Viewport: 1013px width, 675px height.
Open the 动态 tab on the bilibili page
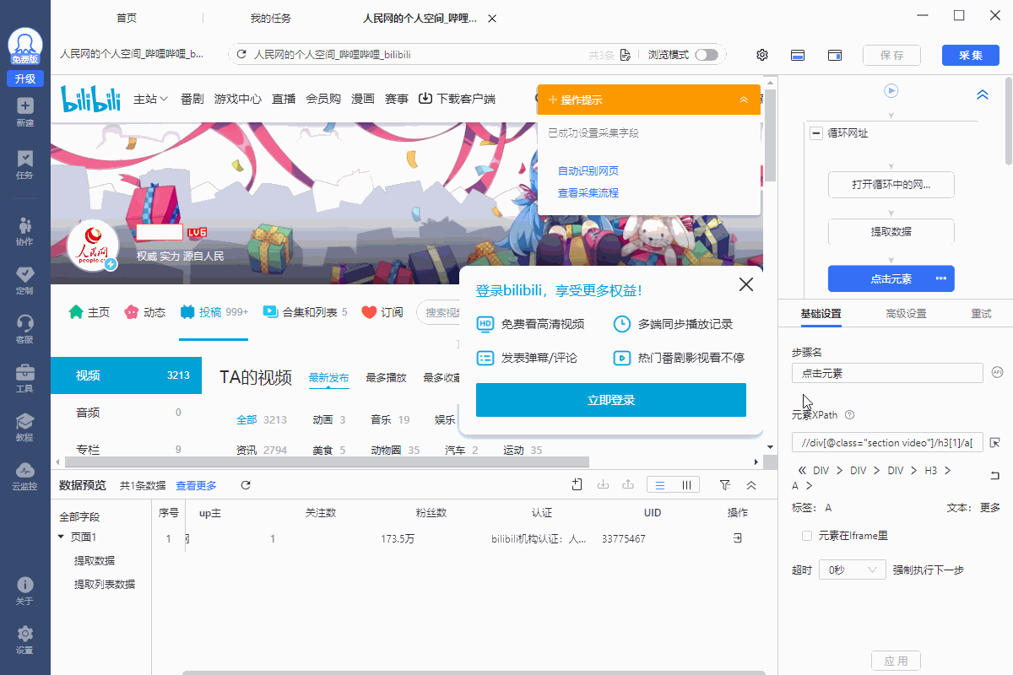click(145, 312)
